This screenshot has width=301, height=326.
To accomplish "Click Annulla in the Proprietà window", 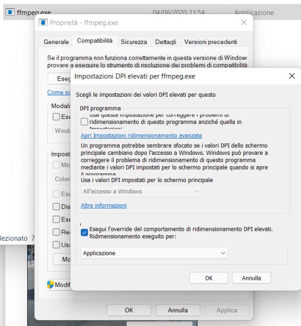I will pyautogui.click(x=178, y=310).
